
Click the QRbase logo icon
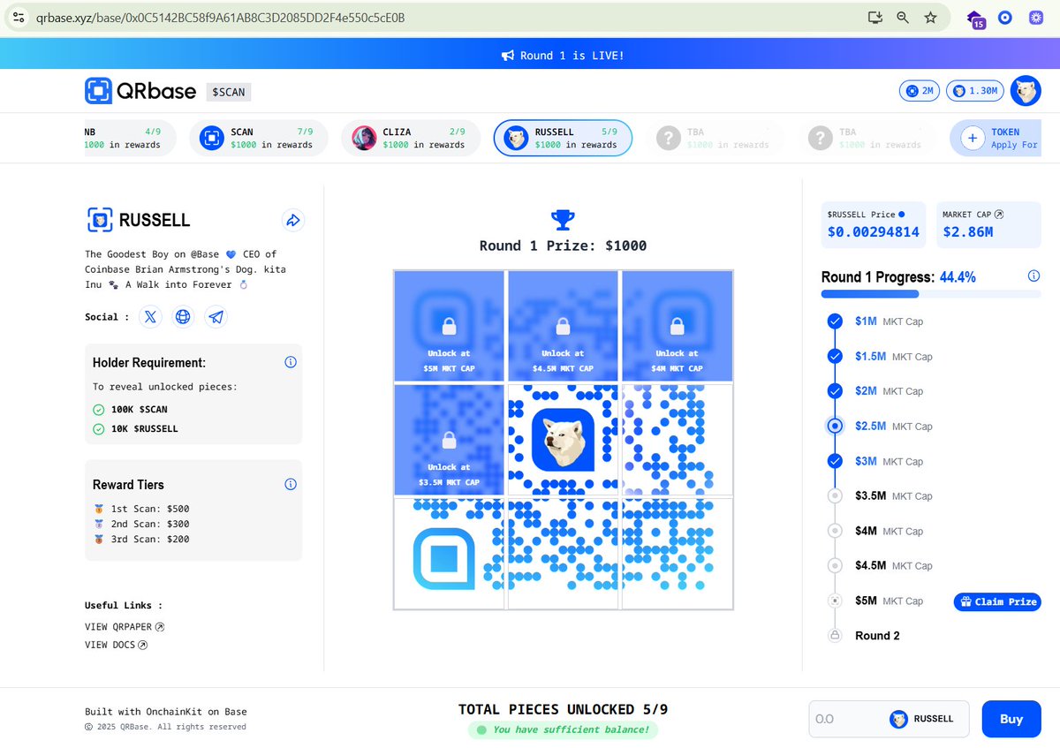98,91
